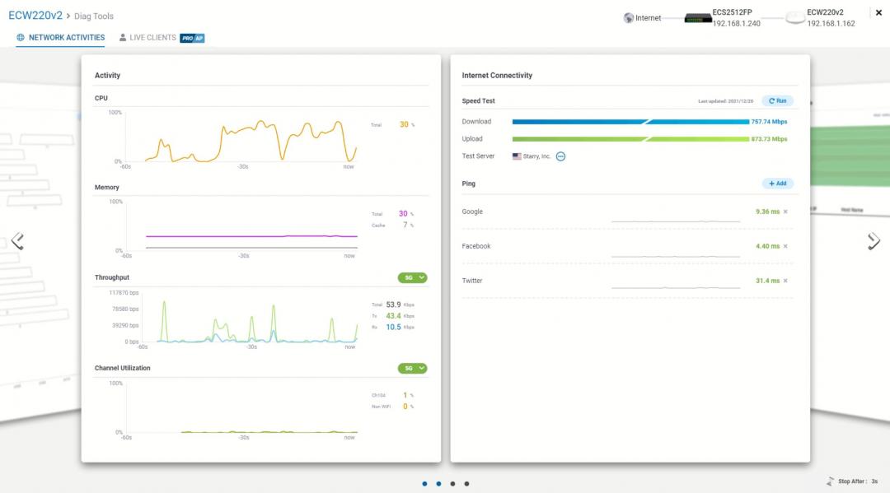The height and width of the screenshot is (493, 890).
Task: Click the Google ping row label
Action: tap(472, 212)
